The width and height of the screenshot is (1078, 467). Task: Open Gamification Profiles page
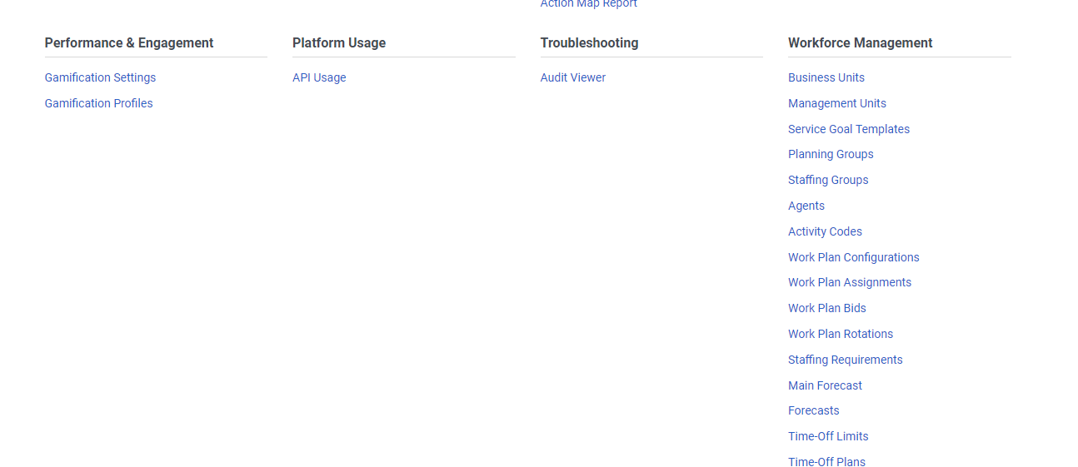(98, 103)
